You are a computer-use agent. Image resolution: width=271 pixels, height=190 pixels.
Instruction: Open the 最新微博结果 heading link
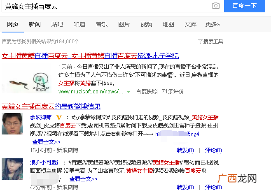[51, 106]
